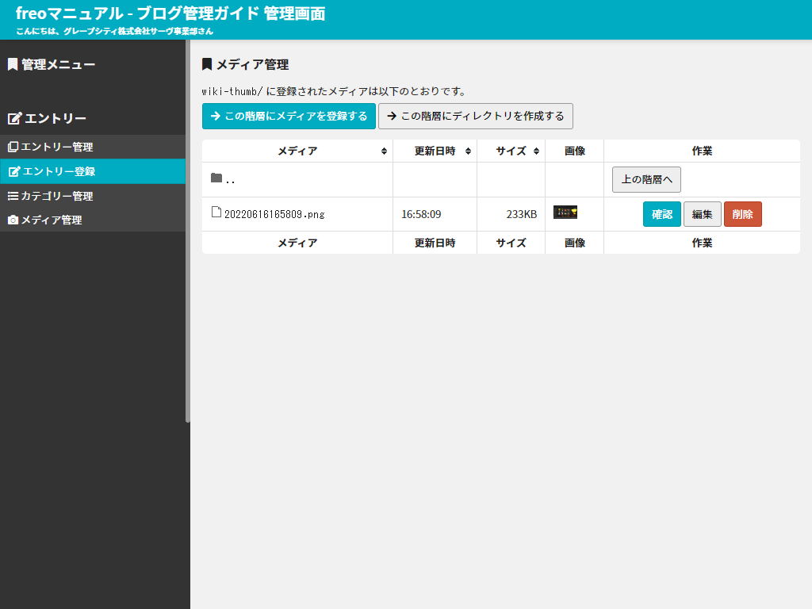Image resolution: width=812 pixels, height=609 pixels.
Task: Open the parent folder icon ".."
Action: click(216, 178)
